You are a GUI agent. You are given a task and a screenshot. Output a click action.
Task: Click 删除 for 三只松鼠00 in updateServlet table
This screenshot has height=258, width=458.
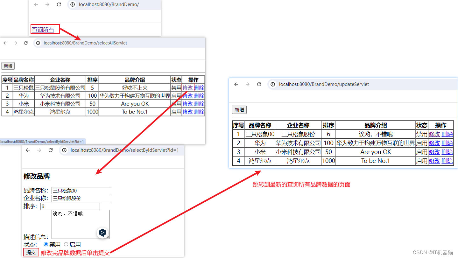pyautogui.click(x=447, y=134)
